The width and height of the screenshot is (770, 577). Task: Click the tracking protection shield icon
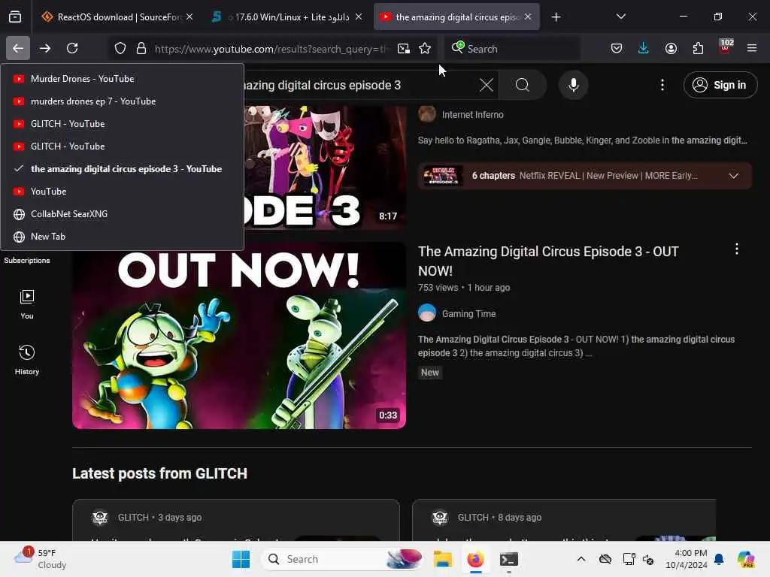(x=120, y=49)
